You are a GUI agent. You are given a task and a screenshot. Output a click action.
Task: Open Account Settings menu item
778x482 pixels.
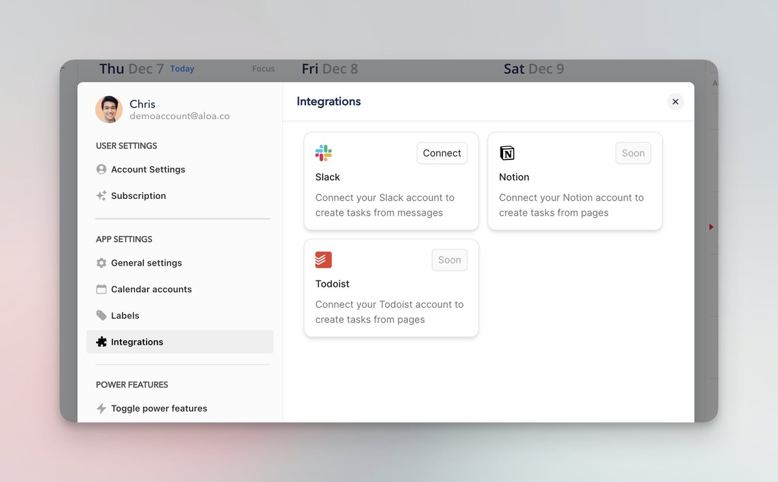(180, 169)
